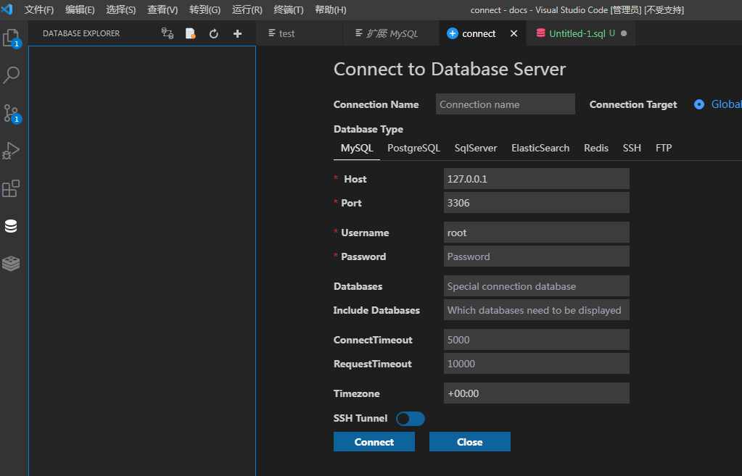The height and width of the screenshot is (476, 742).
Task: Click inside the Connection Name input
Action: pyautogui.click(x=505, y=104)
